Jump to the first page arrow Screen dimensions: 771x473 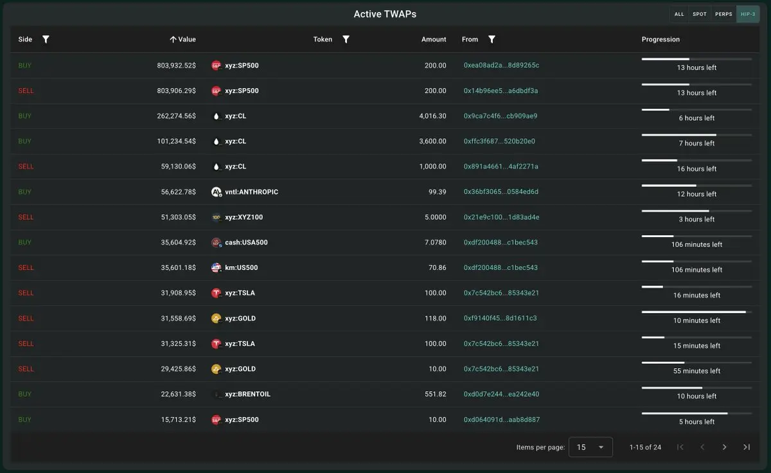(x=680, y=447)
